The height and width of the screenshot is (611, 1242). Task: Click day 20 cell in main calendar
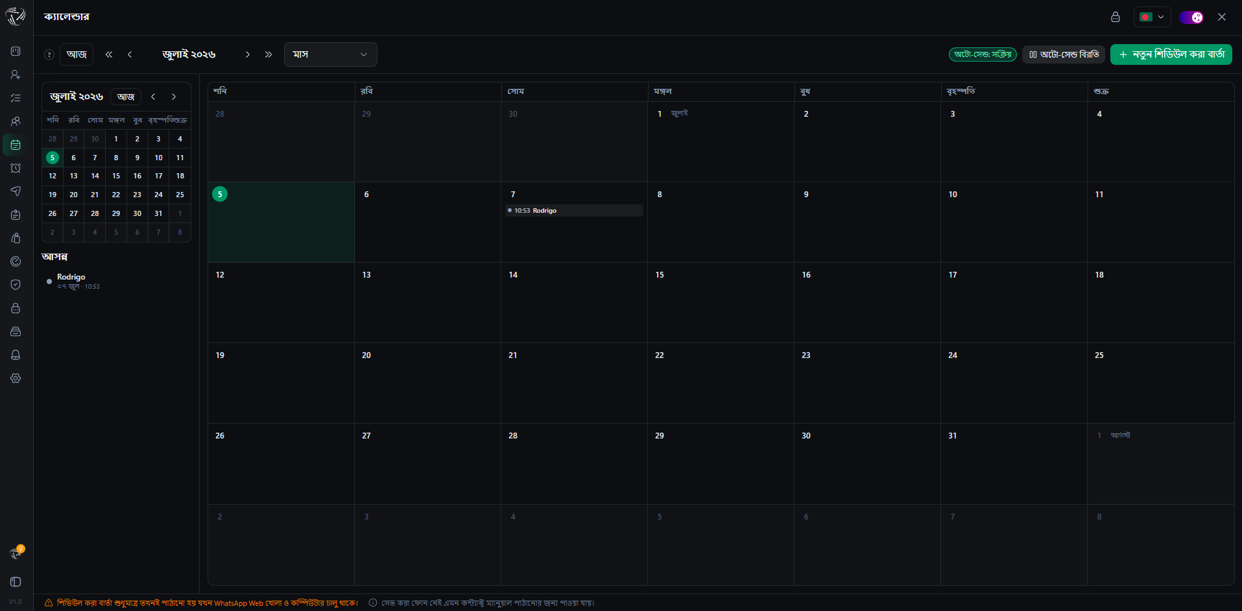[x=427, y=383]
